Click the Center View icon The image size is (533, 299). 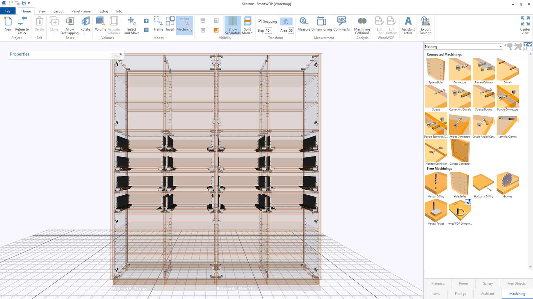(525, 25)
